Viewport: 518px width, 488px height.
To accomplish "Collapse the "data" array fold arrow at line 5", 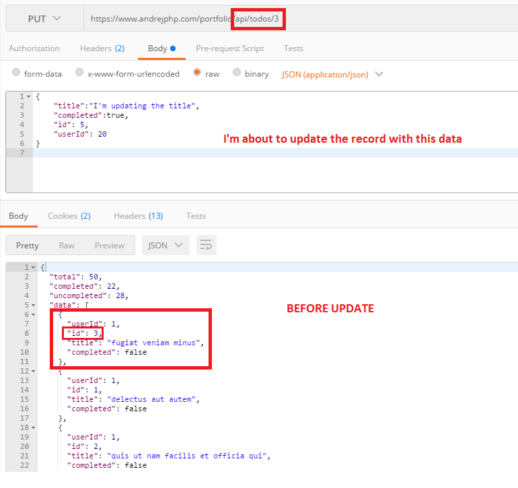I will (34, 305).
